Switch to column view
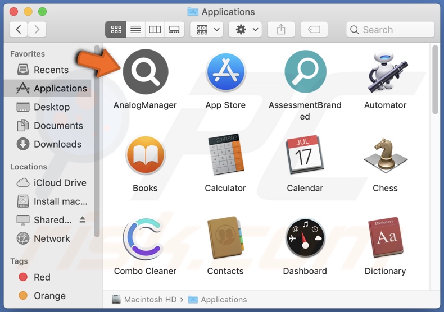Screen dimensions: 444x312 (155, 29)
